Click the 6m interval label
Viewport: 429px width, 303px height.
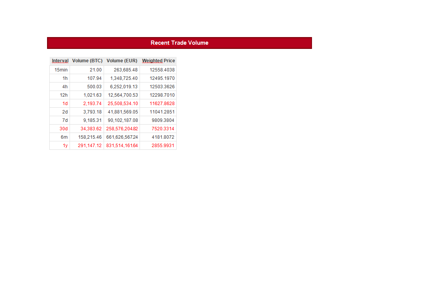[65, 137]
